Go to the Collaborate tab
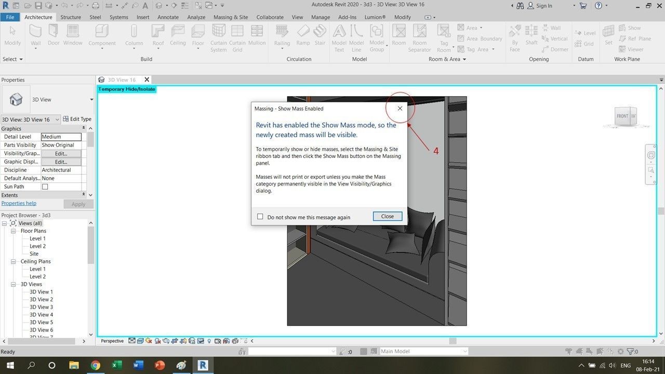The image size is (665, 374). [270, 17]
